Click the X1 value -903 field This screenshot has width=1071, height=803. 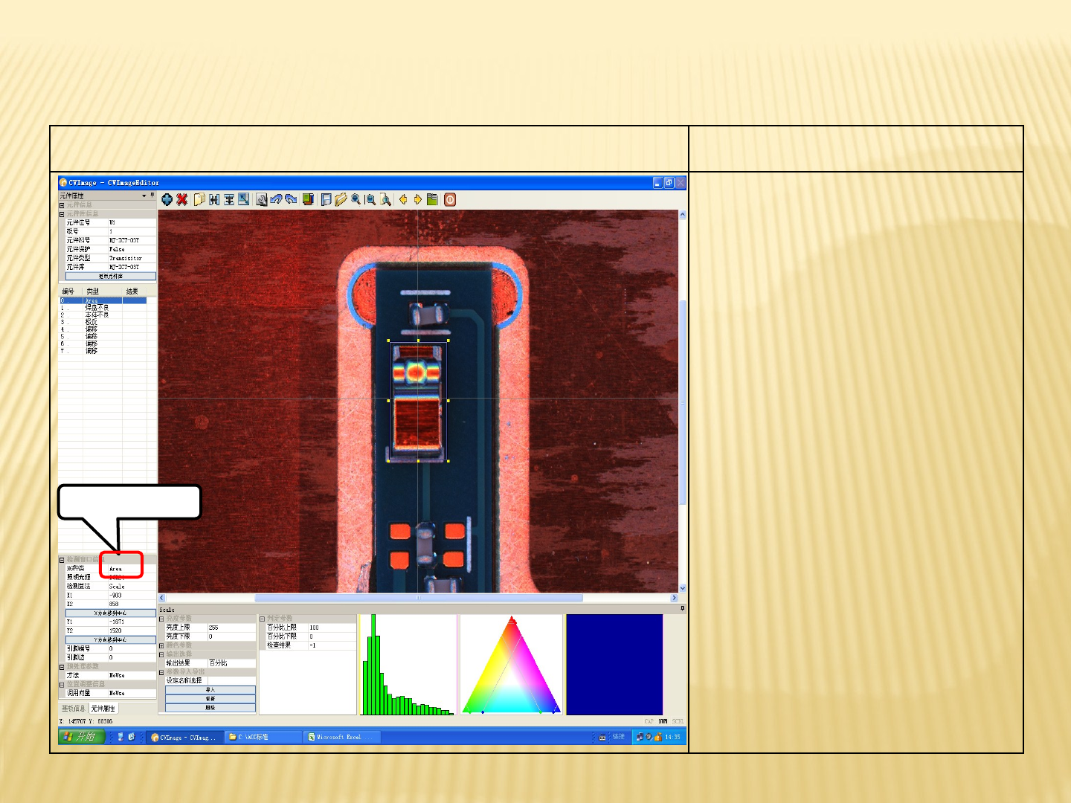(x=132, y=596)
